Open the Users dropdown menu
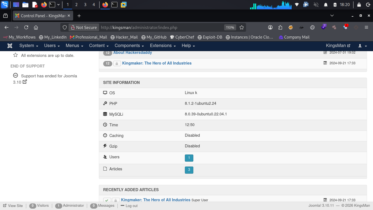 coord(52,46)
